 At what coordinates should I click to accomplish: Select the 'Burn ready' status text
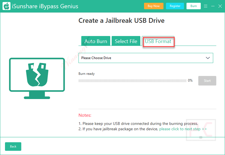pyautogui.click(x=87, y=74)
